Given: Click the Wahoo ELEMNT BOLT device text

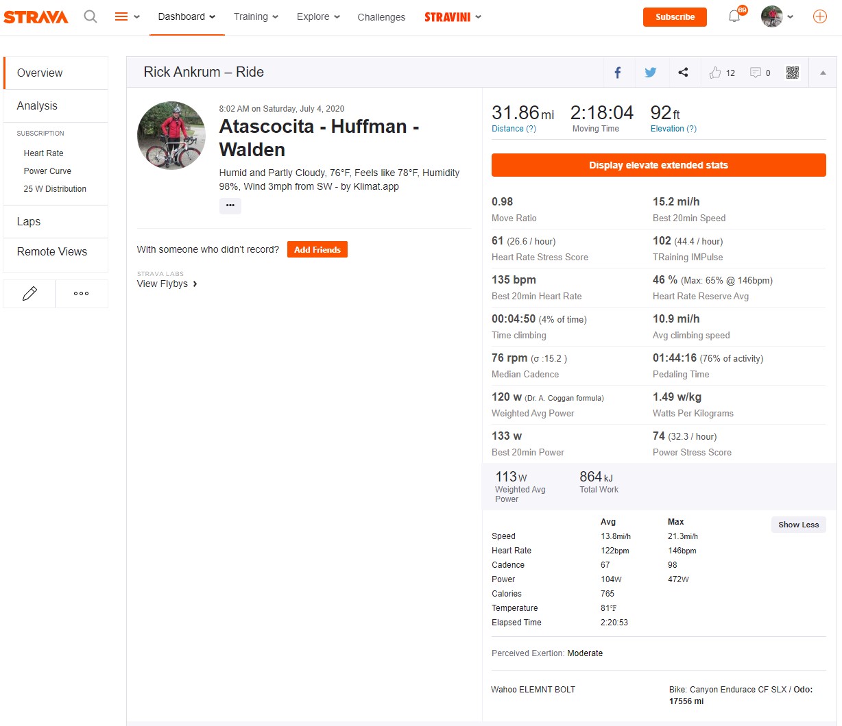Looking at the screenshot, I should point(533,690).
